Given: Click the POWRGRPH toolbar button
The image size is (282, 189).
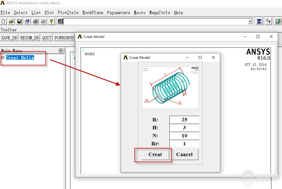Looking at the screenshot, I should tap(64, 38).
